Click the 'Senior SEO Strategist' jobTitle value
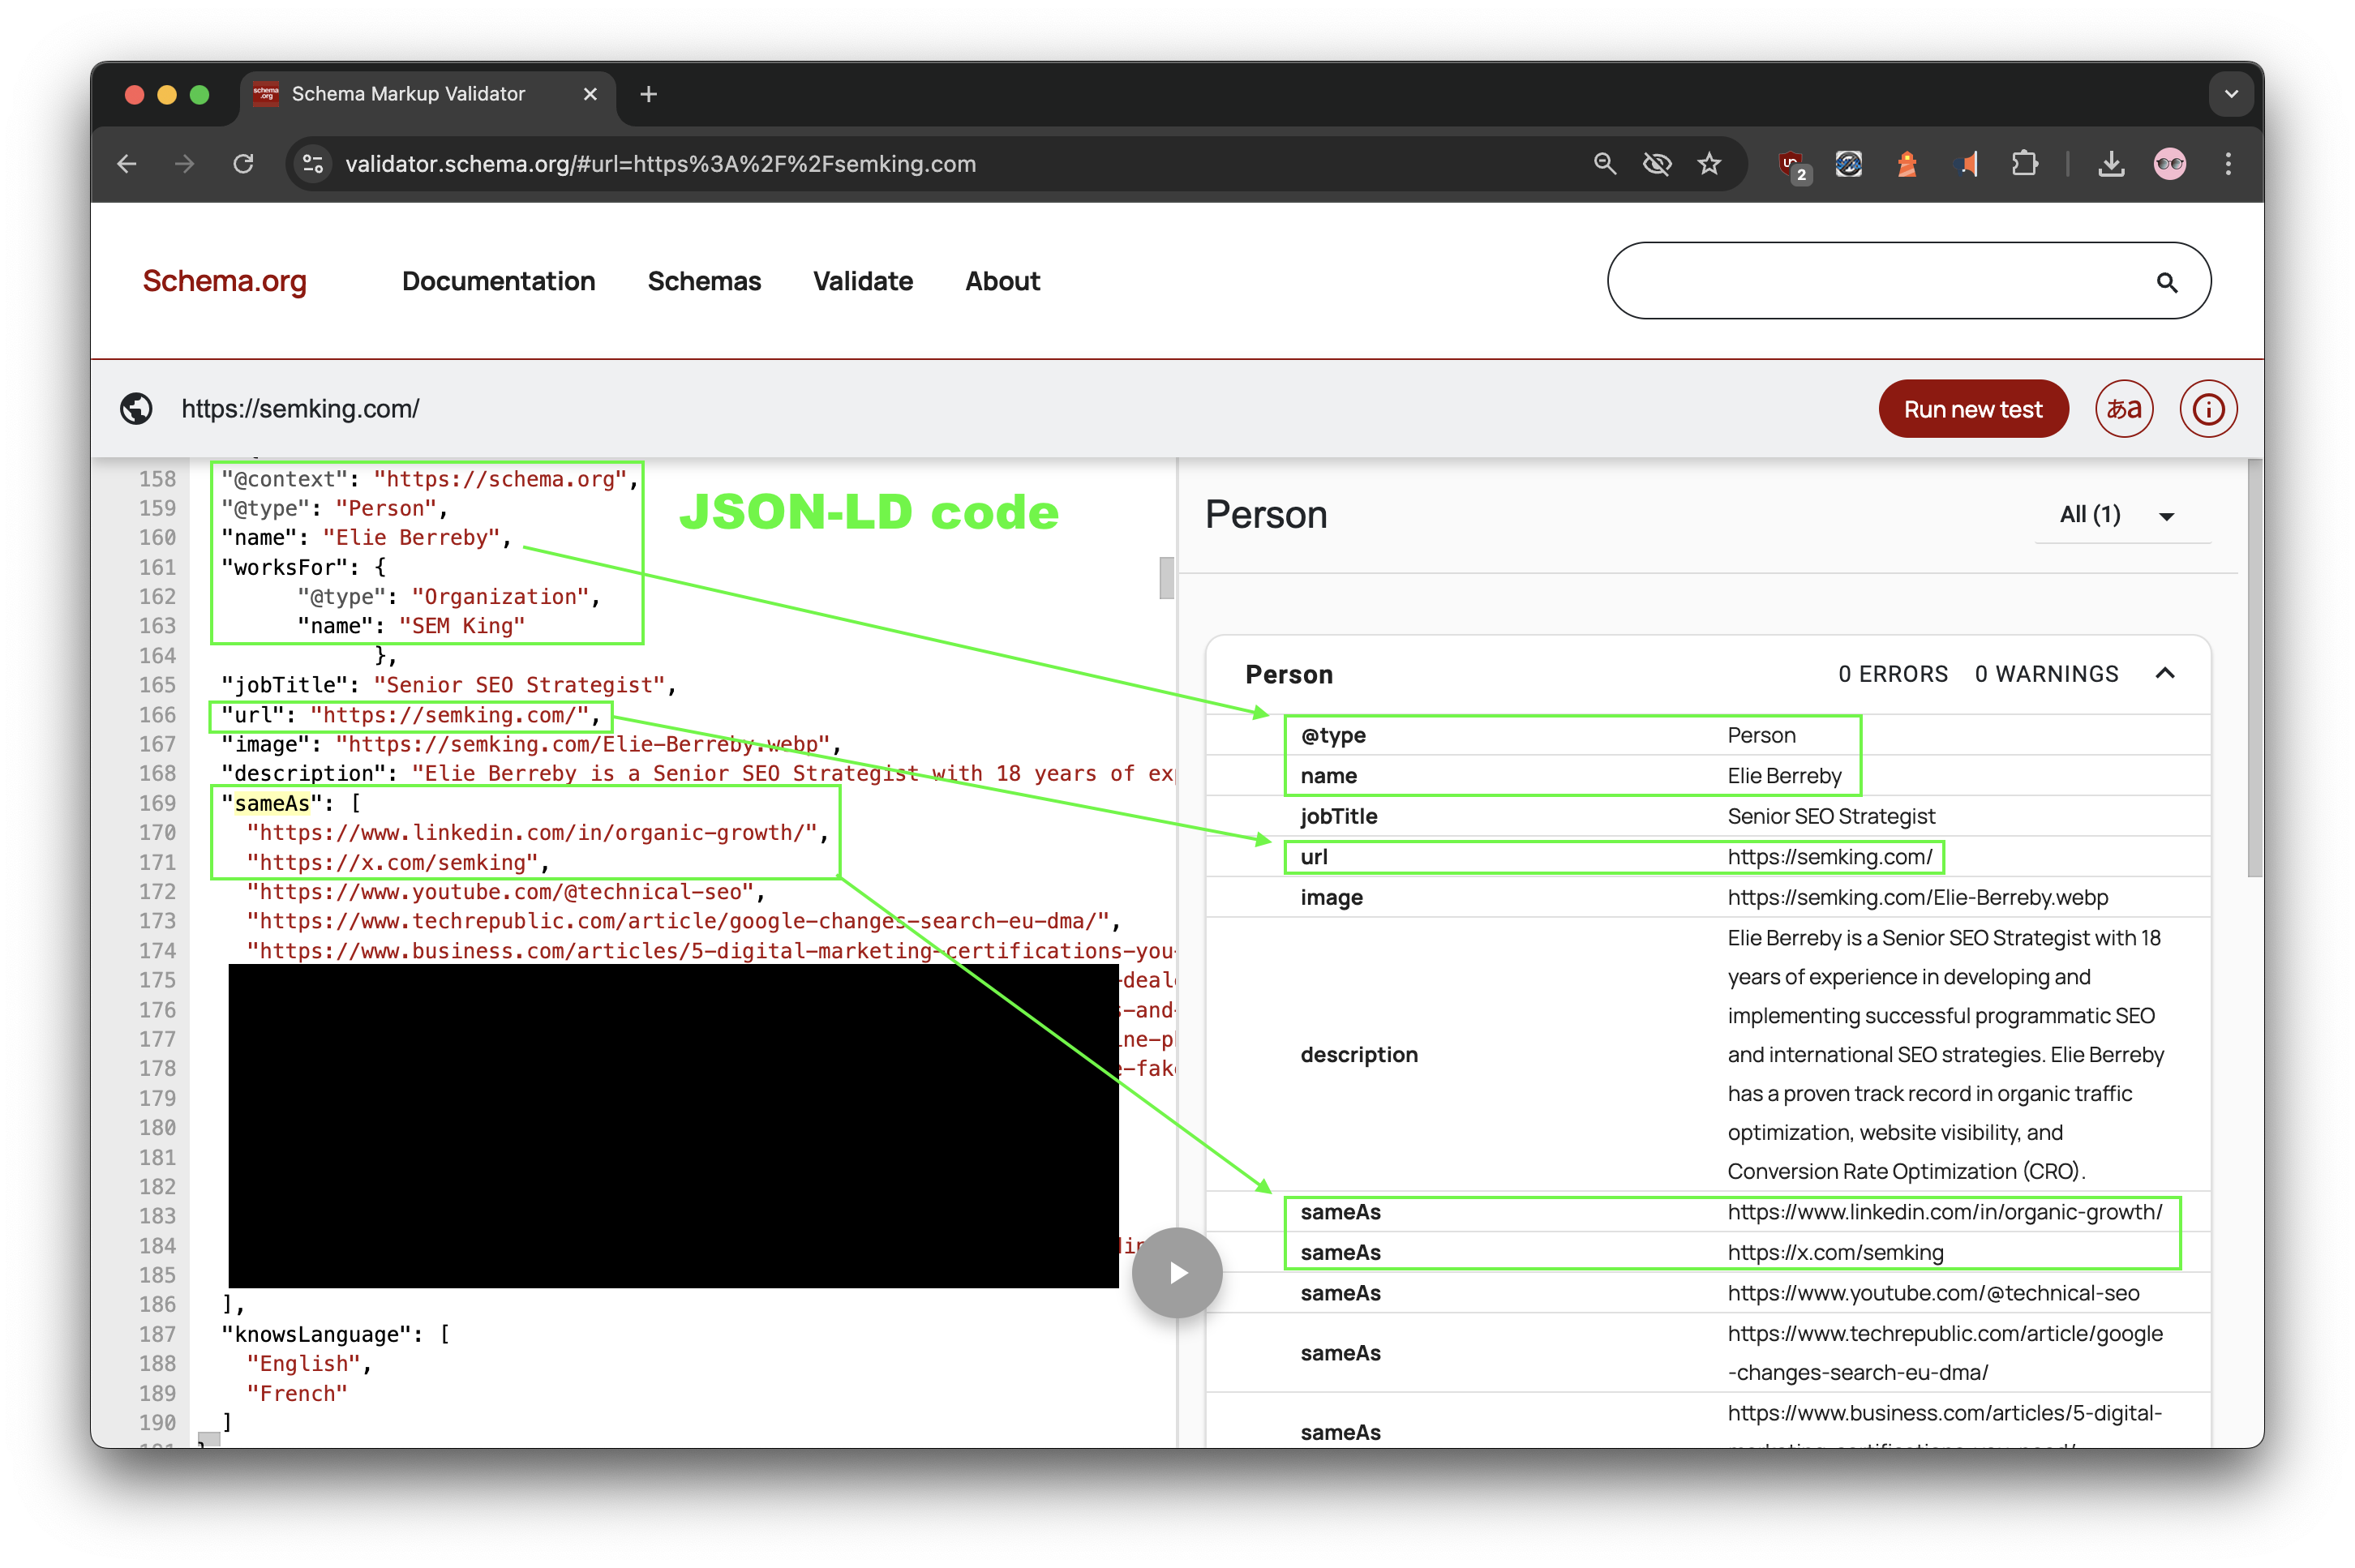Screen dimensions: 2355x1568 tap(1831, 816)
